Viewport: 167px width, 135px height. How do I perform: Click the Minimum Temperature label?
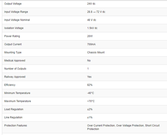point(17,93)
